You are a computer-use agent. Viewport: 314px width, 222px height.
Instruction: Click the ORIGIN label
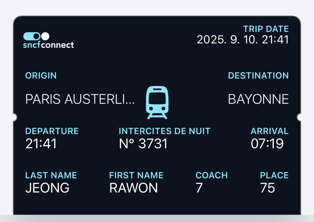point(41,76)
